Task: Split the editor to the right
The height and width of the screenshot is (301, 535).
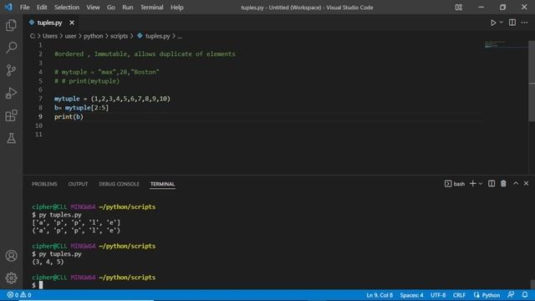Action: point(512,23)
